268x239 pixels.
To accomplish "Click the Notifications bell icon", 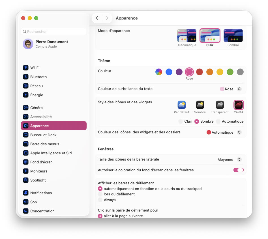I will (26, 193).
